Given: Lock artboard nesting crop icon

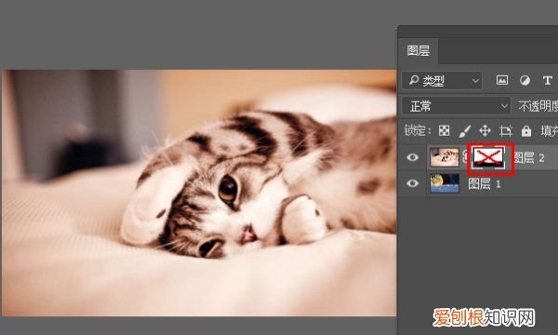Looking at the screenshot, I should [505, 131].
